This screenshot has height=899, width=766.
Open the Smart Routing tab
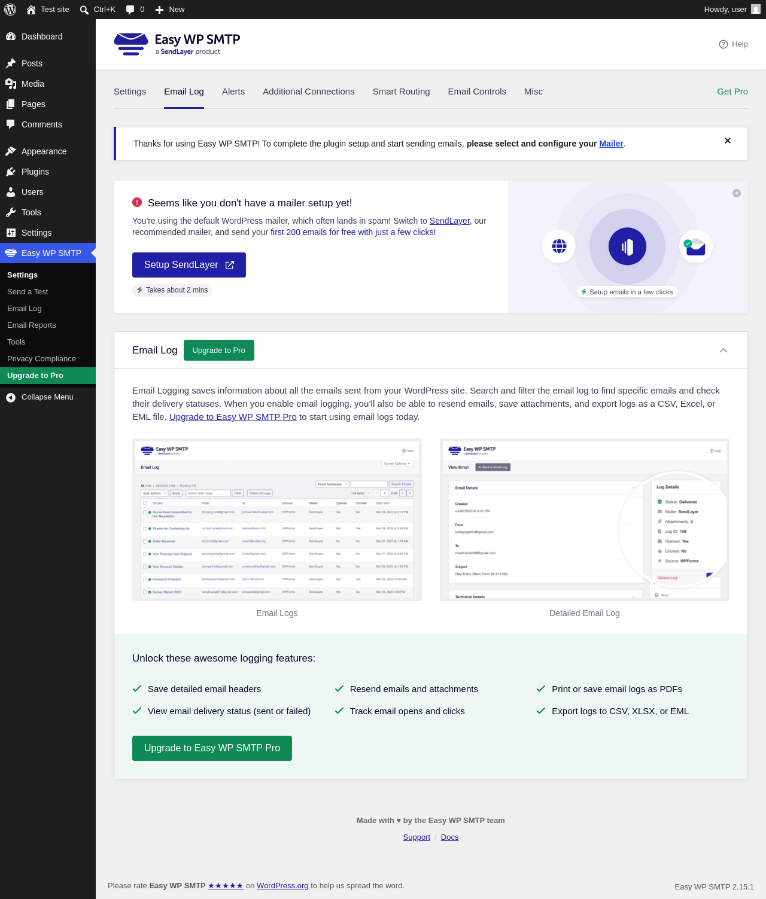click(x=402, y=92)
